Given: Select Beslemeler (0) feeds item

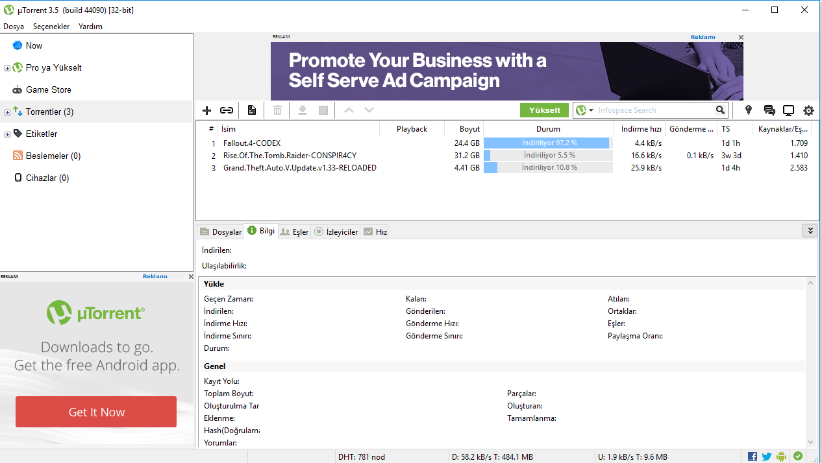Looking at the screenshot, I should pyautogui.click(x=53, y=156).
